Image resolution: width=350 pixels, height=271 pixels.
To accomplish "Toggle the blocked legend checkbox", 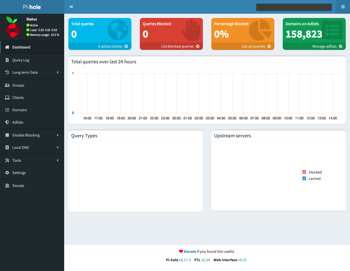I will tap(304, 172).
